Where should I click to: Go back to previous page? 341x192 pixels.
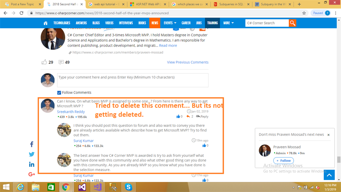click(5, 13)
